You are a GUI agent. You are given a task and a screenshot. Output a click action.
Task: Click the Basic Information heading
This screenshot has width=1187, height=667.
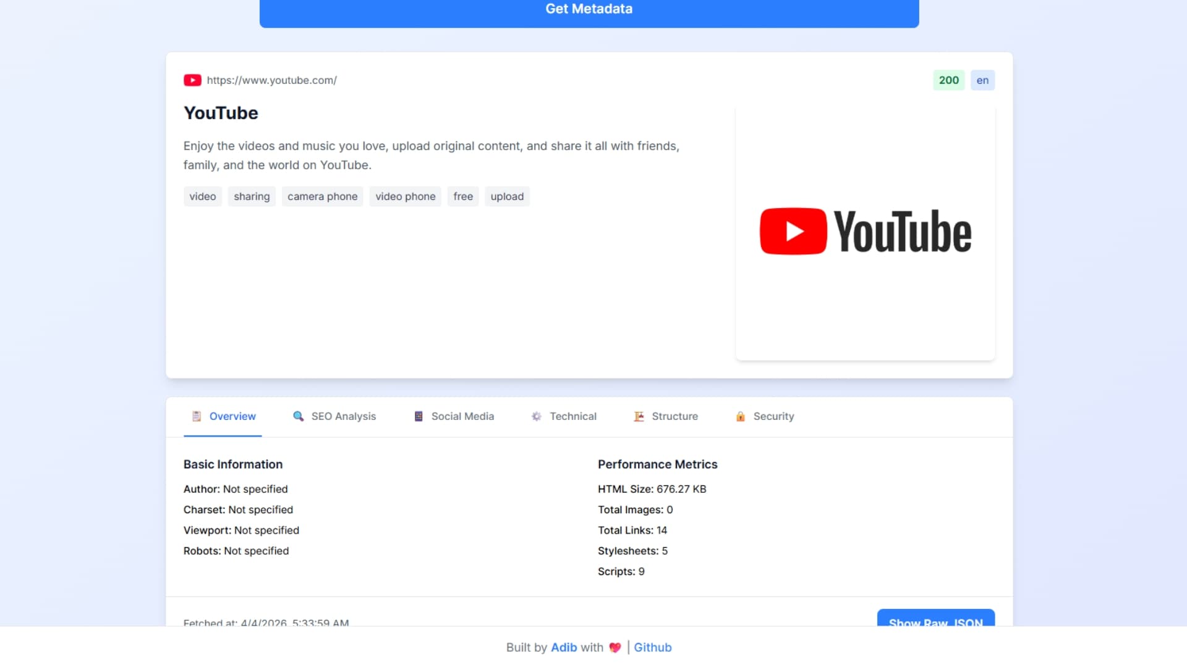tap(233, 464)
